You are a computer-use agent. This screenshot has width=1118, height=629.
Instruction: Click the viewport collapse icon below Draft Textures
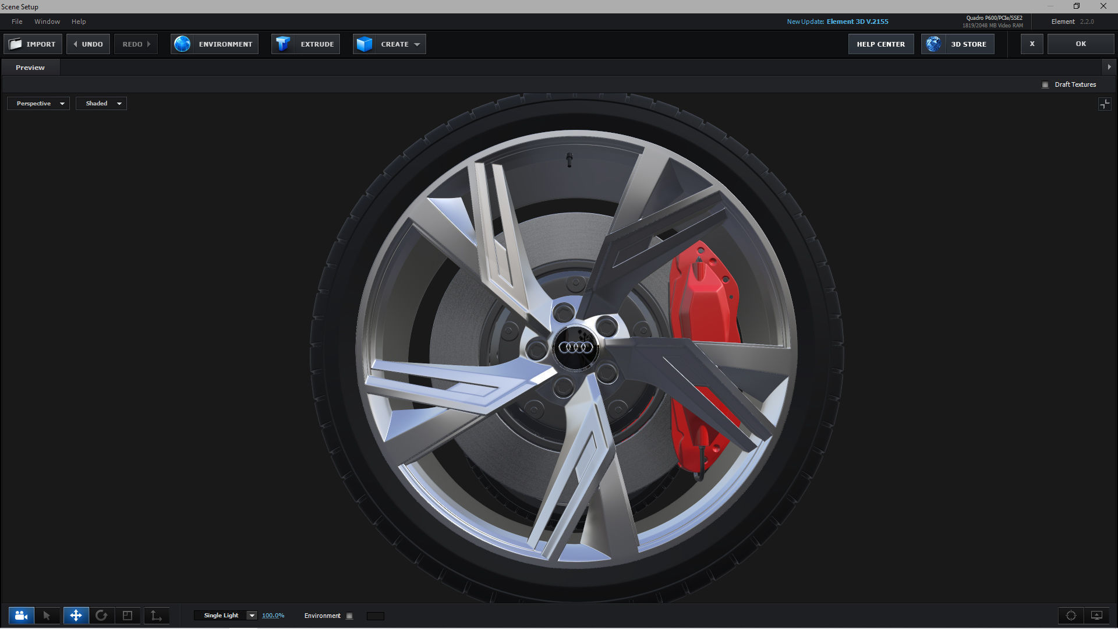[x=1105, y=104]
